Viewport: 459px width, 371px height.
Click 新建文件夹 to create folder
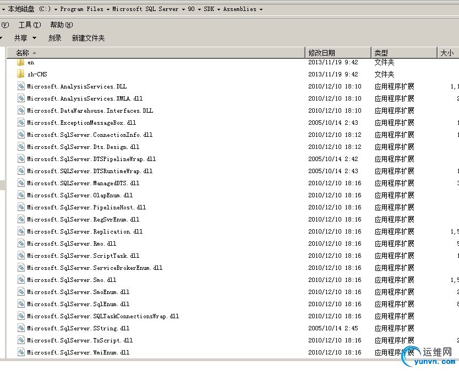[x=88, y=38]
